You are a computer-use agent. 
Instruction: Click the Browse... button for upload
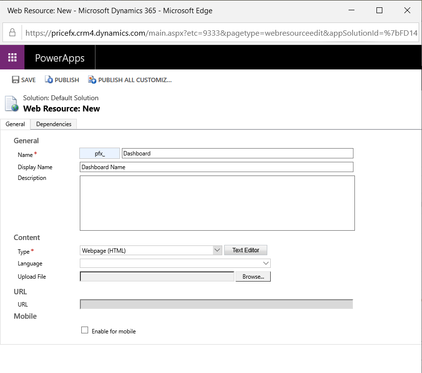[253, 277]
